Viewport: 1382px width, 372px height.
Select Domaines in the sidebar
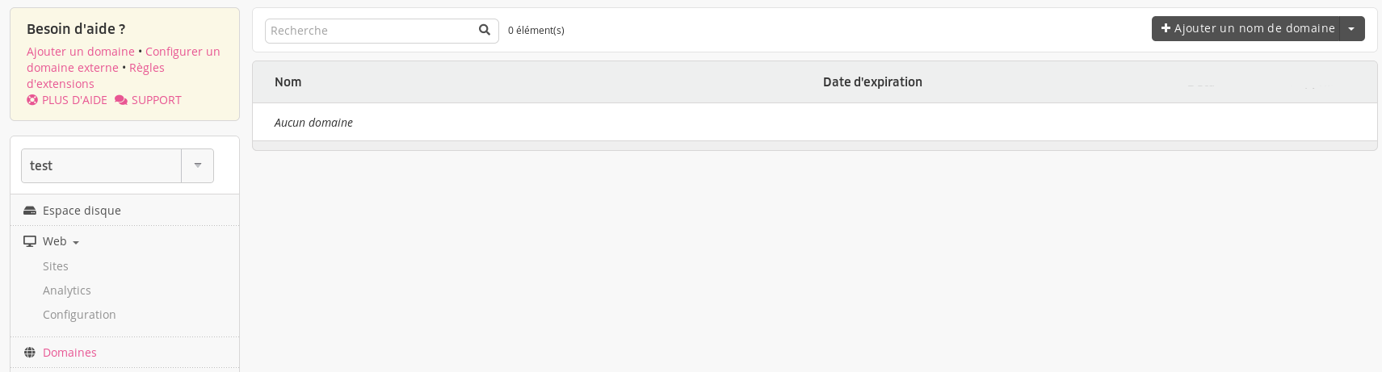[x=69, y=353]
